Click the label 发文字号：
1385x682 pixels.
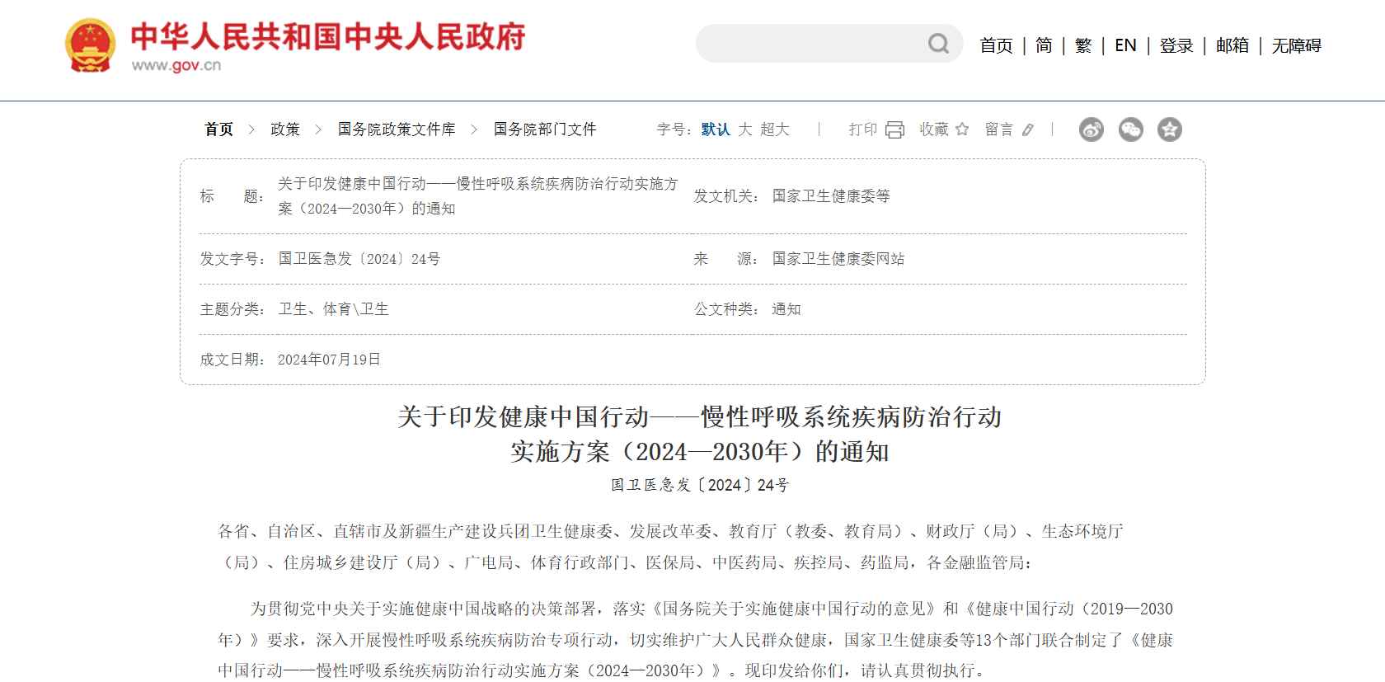232,259
